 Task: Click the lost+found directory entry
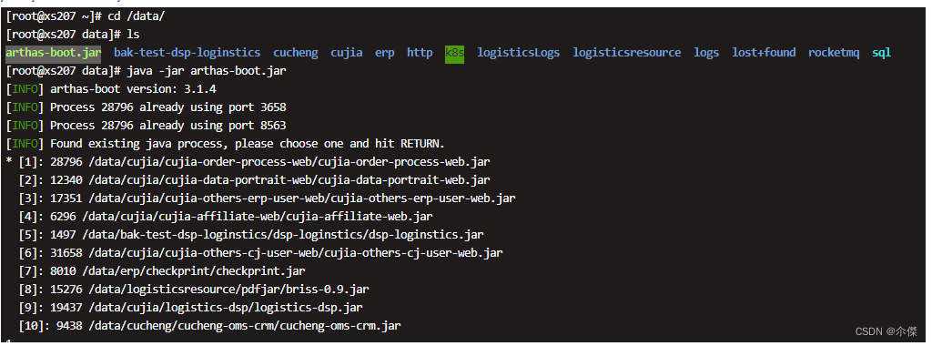point(764,53)
